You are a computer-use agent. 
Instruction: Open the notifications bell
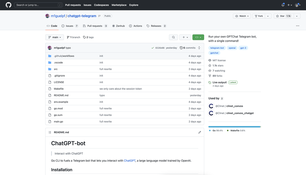[x=283, y=5]
